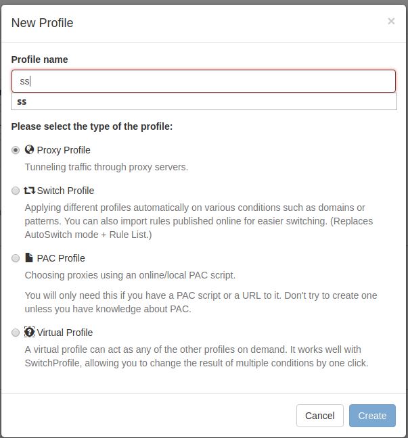Click the 'Tunneling traffic through proxy servers' description

pyautogui.click(x=106, y=167)
